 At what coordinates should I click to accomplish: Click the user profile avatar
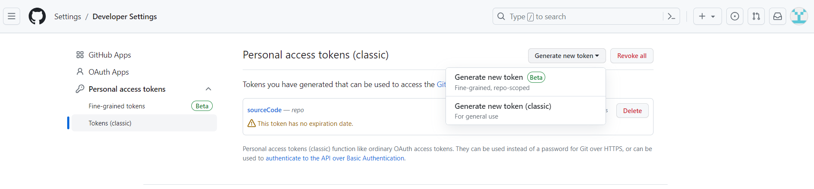click(x=799, y=17)
